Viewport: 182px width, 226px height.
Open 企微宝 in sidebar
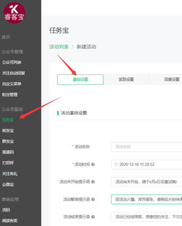(x=8, y=184)
